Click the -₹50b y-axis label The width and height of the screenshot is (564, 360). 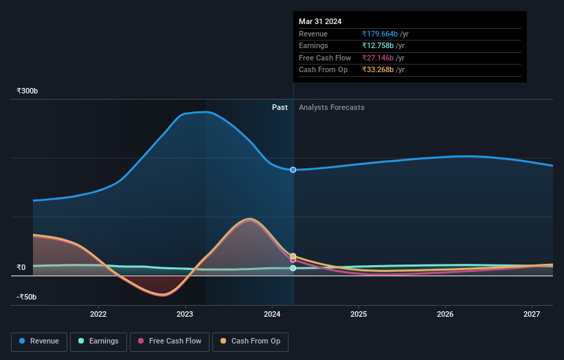(26, 297)
